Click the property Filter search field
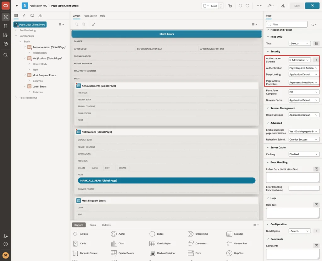The width and height of the screenshot is (322, 261). 286,24
